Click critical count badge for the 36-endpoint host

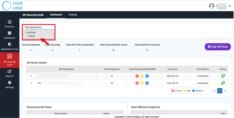tap(137, 83)
